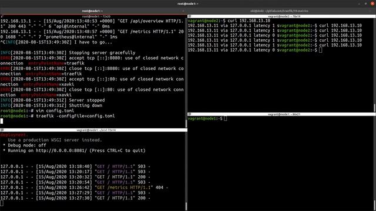376x211 pixels.
Task: Click 'Use a production WSGI server instead.' text
Action: (x=55, y=140)
